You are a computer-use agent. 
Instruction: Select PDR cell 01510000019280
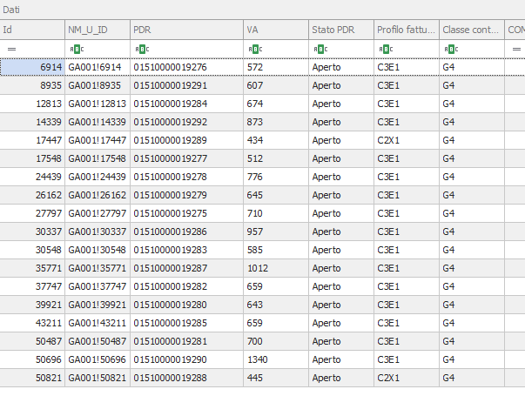coord(187,305)
